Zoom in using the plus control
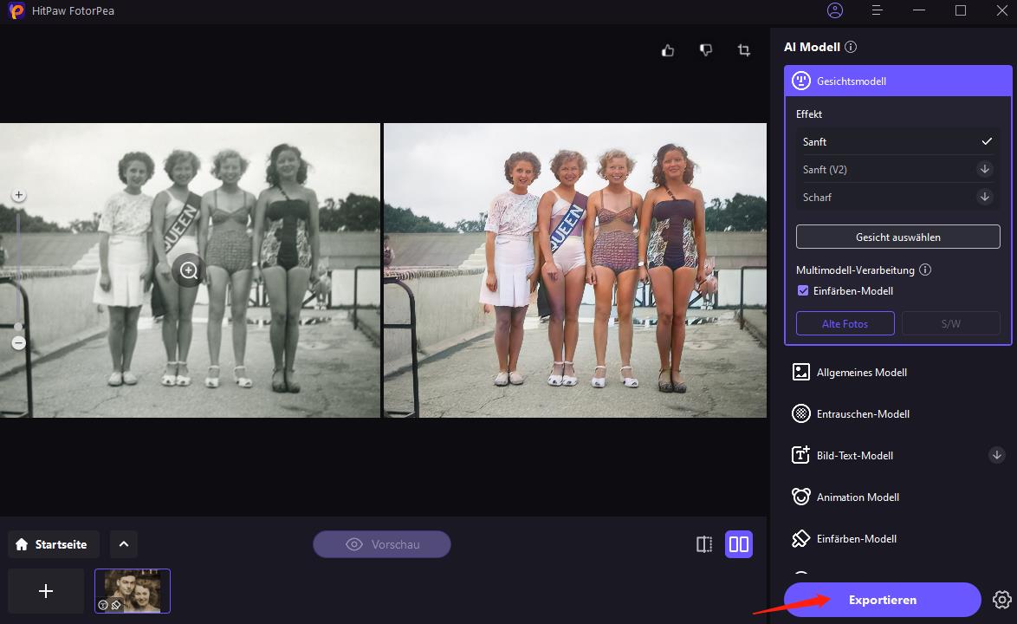The width and height of the screenshot is (1017, 624). (18, 194)
